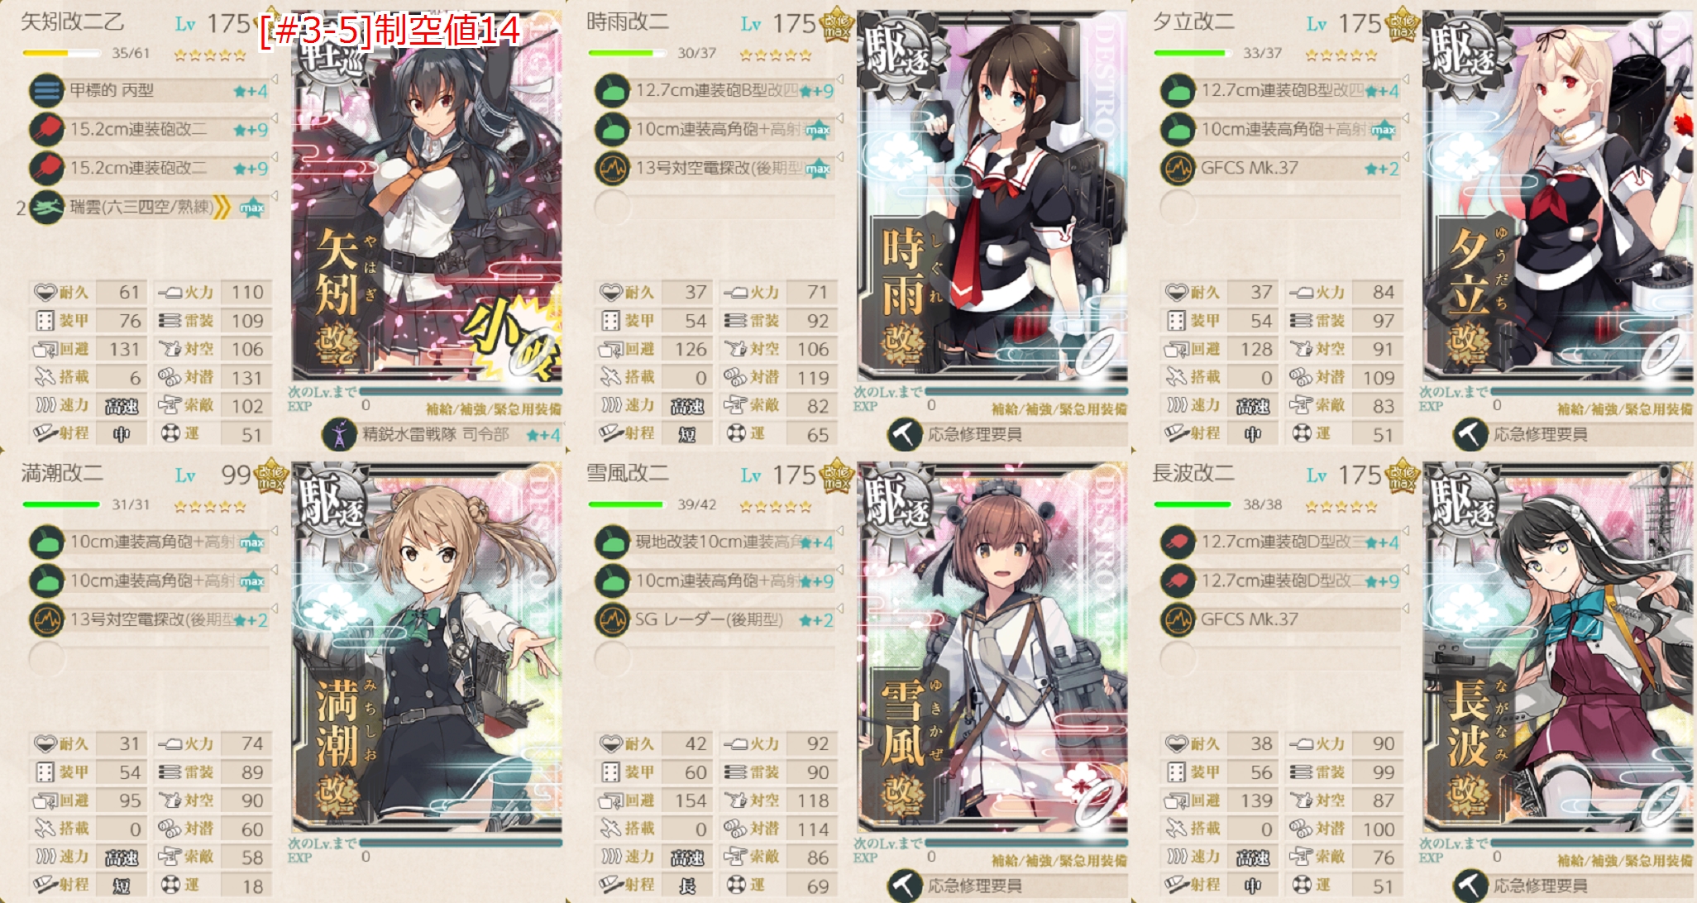Click Shigure's 13号対空電探改 radar icon
This screenshot has height=903, width=1697.
pyautogui.click(x=613, y=169)
